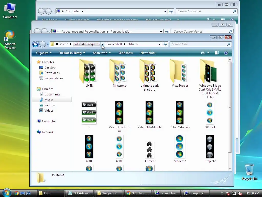Open the view options dropdown arrow
The height and width of the screenshot is (197, 262).
coord(208,53)
